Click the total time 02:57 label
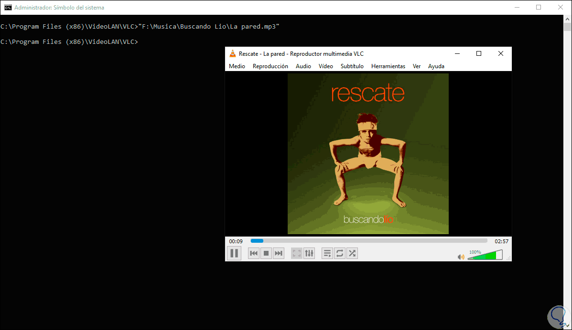Screen dimensions: 572x330 [x=501, y=241]
